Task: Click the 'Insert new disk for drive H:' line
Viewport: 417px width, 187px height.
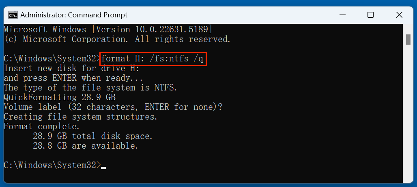Action: [x=71, y=68]
